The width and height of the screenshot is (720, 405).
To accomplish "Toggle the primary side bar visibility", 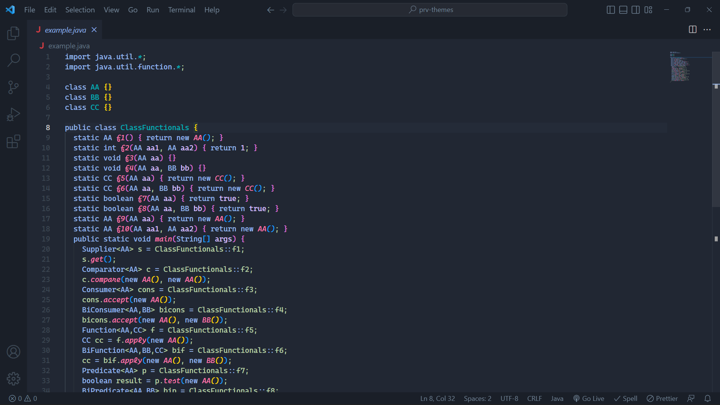I will [610, 10].
